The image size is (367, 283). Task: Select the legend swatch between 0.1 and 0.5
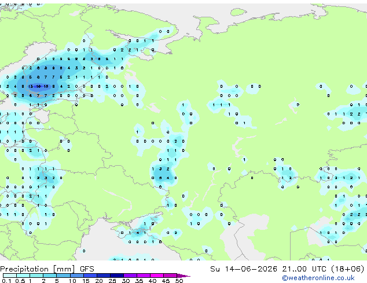[10, 275]
